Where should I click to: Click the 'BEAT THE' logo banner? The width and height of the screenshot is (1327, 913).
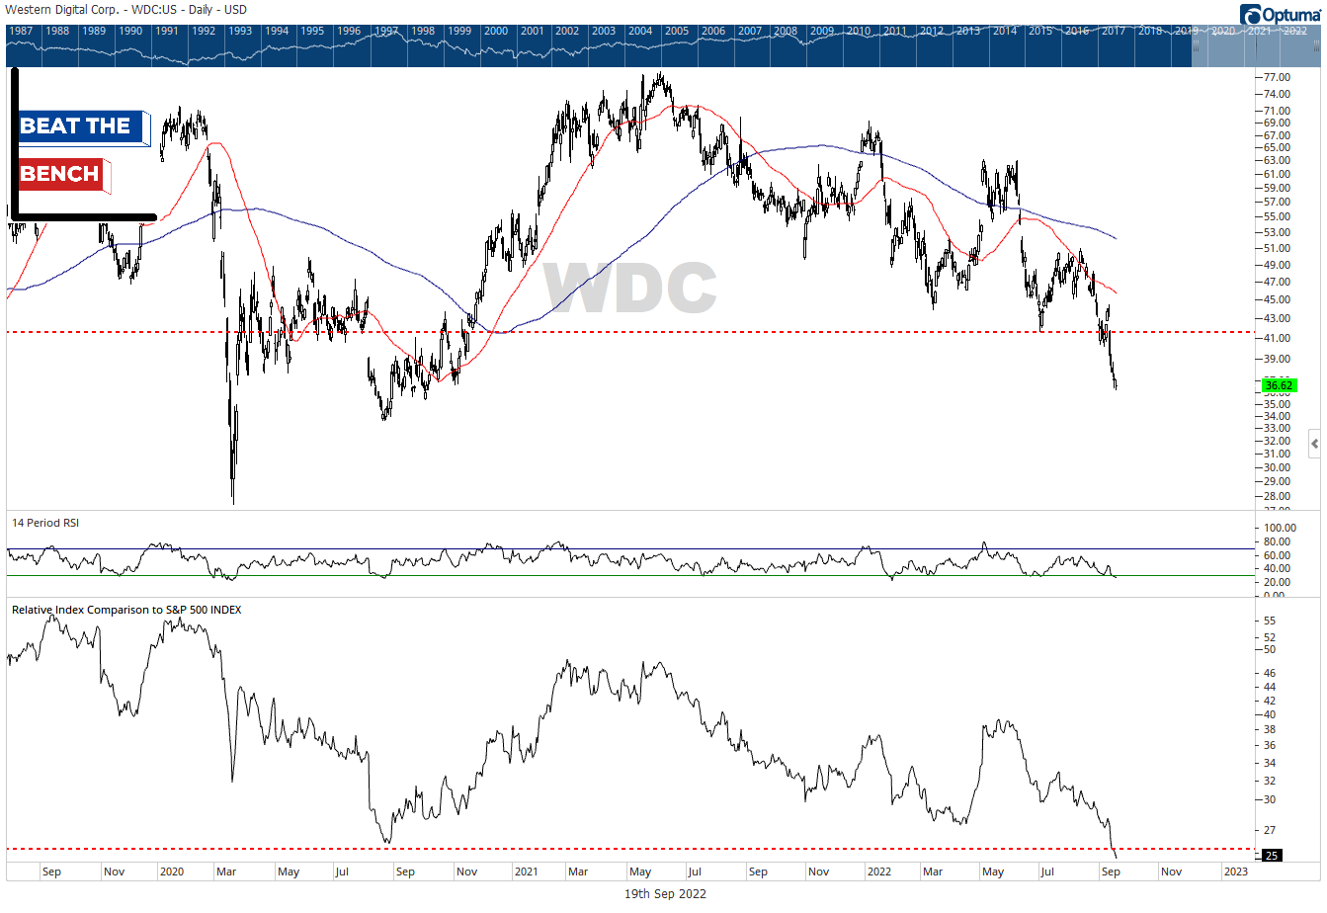pyautogui.click(x=82, y=126)
